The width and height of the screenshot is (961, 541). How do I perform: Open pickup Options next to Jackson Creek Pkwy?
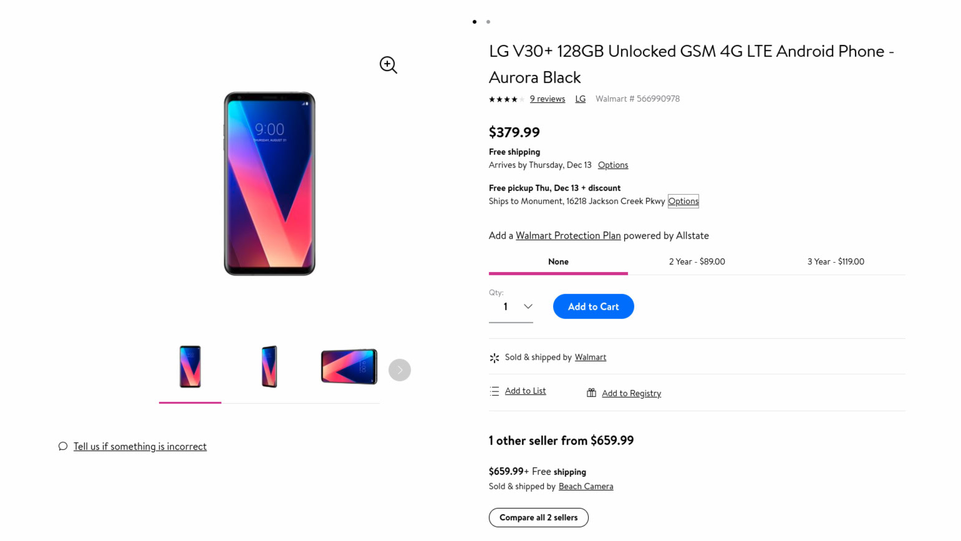[683, 201]
